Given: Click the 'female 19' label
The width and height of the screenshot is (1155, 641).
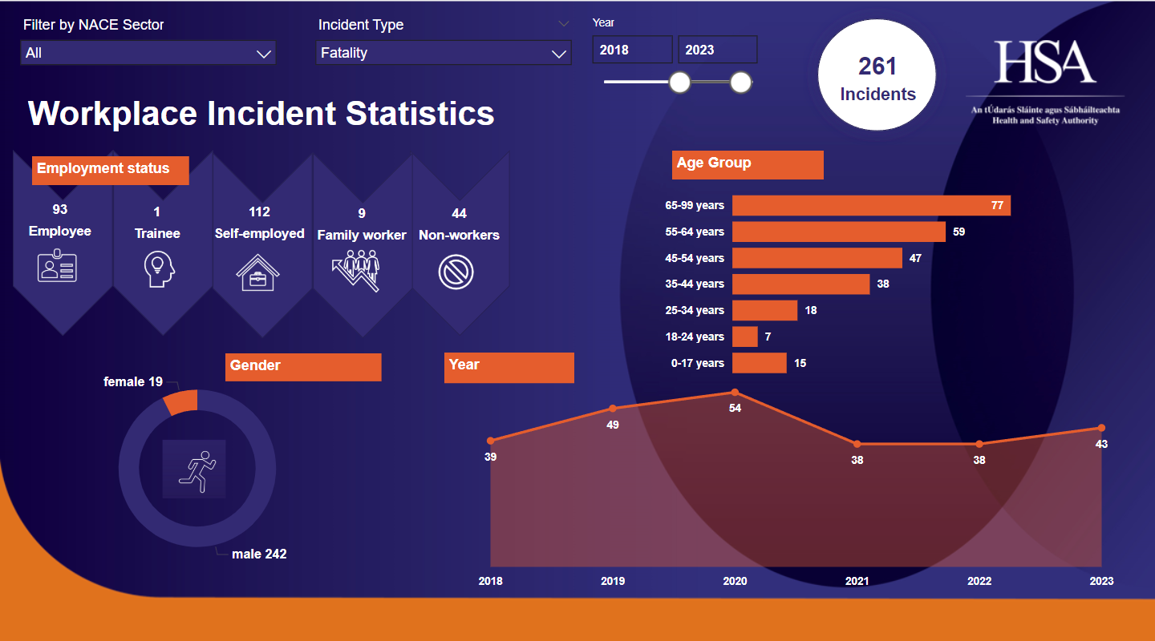Looking at the screenshot, I should [133, 381].
